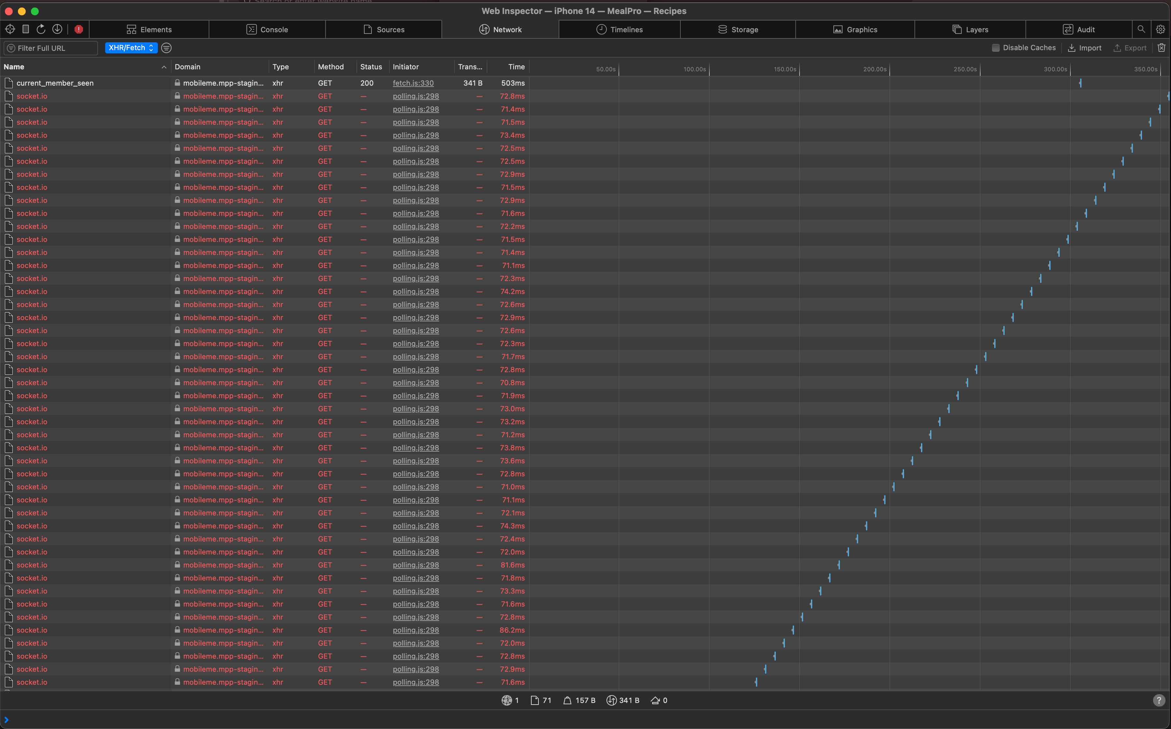This screenshot has height=729, width=1171.
Task: Open the XHR/Fetch type filter dropdown
Action: coord(131,48)
